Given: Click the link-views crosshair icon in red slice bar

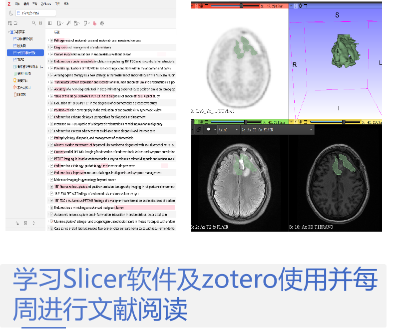Looking at the screenshot, I should [x=201, y=5].
